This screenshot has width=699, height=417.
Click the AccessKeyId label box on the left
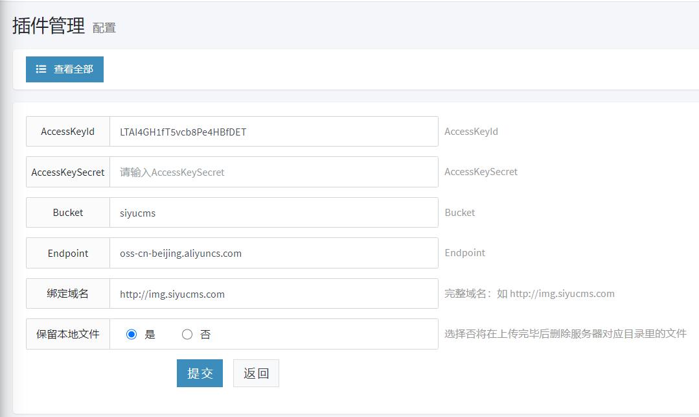(x=68, y=132)
